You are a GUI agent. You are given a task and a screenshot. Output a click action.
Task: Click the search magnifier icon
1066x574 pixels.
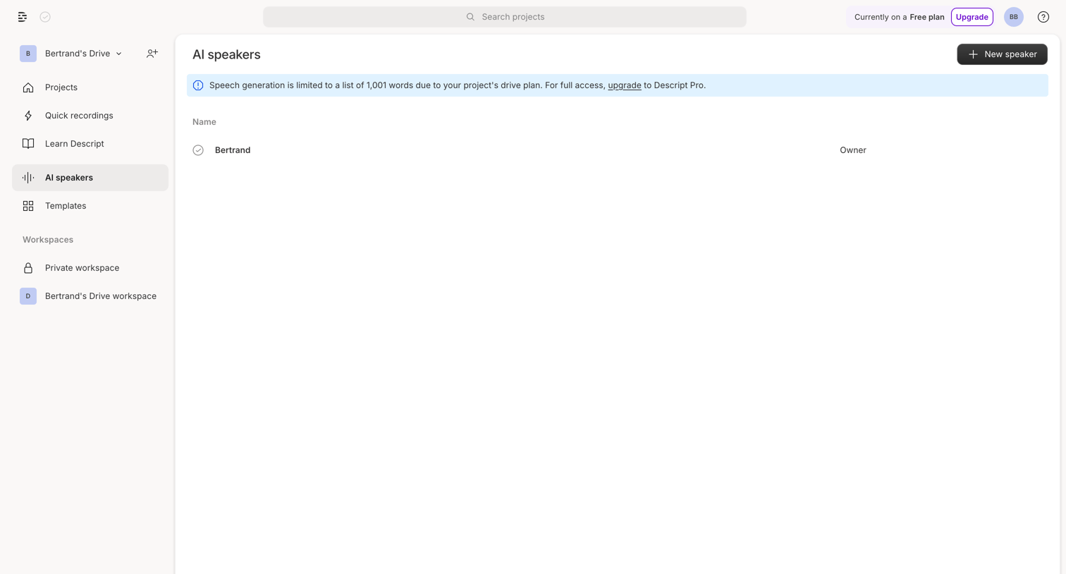click(470, 17)
